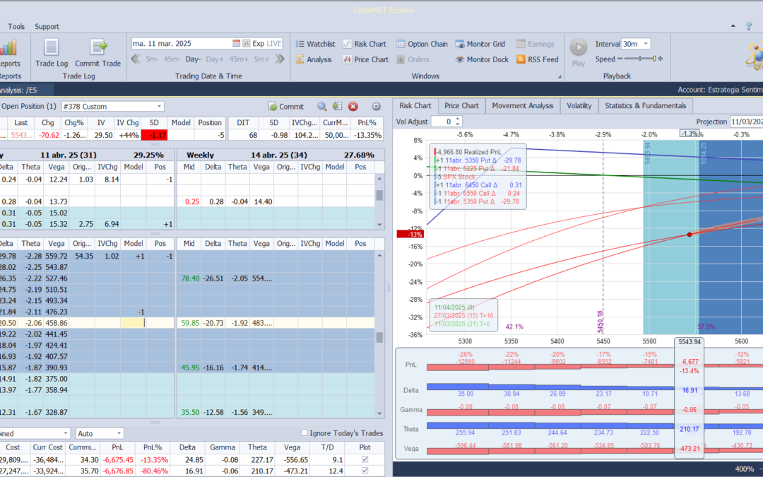Switch to the Volatility tab
This screenshot has width=763, height=477.
(x=579, y=105)
